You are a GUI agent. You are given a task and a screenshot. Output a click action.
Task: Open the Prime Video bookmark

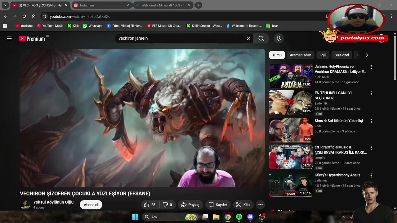tap(124, 26)
